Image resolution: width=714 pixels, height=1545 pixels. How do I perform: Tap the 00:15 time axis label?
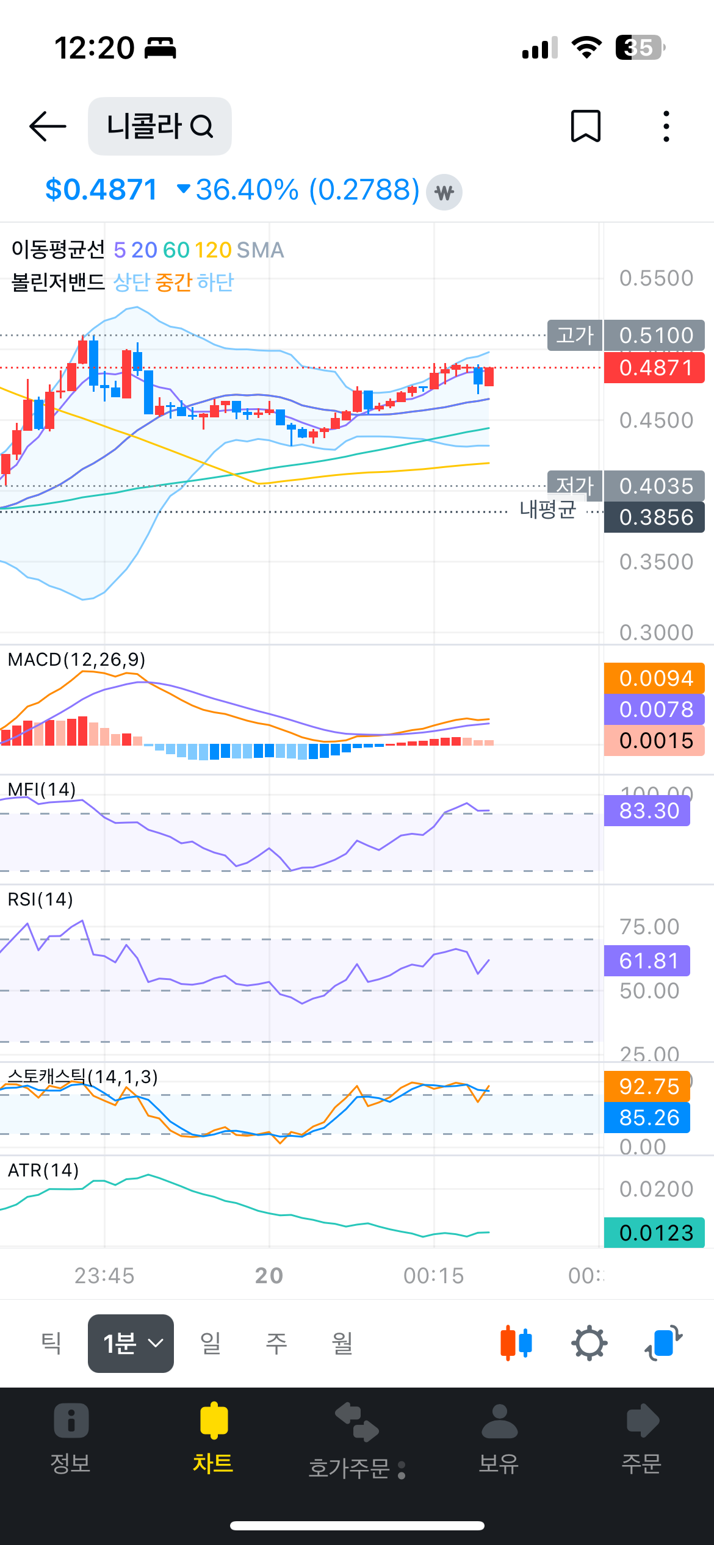click(434, 1275)
